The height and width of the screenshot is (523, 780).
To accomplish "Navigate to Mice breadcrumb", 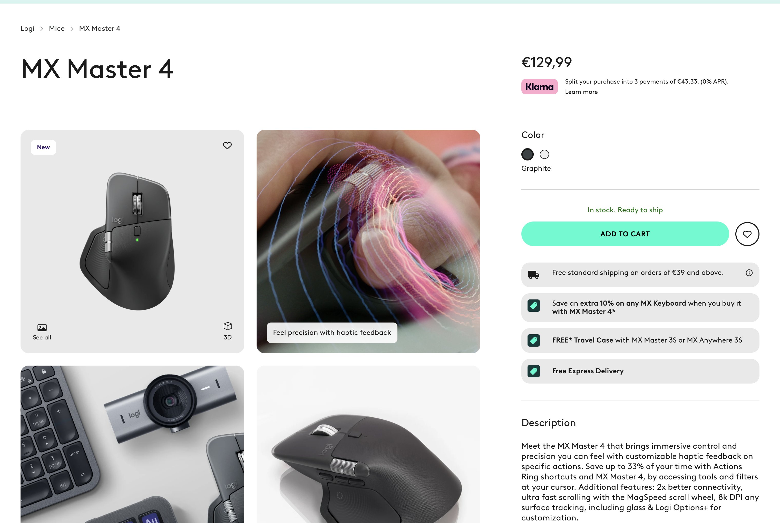I will point(57,28).
